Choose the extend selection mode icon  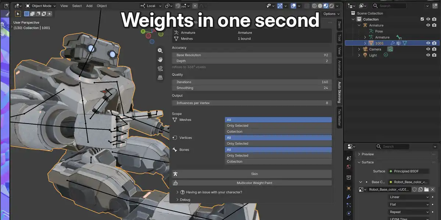(x=32, y=14)
